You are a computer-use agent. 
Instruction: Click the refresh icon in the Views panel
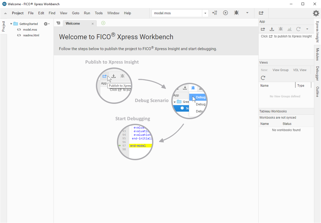(x=263, y=78)
